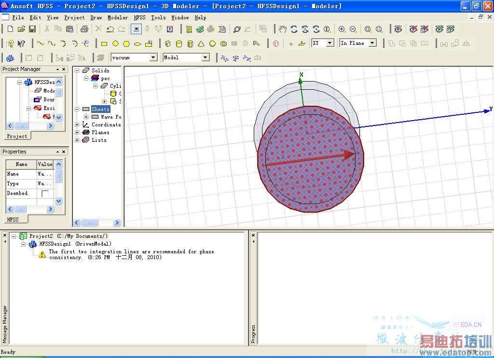
Task: Click Project Manager vertical scrollbar down arrow
Action: 58,117
